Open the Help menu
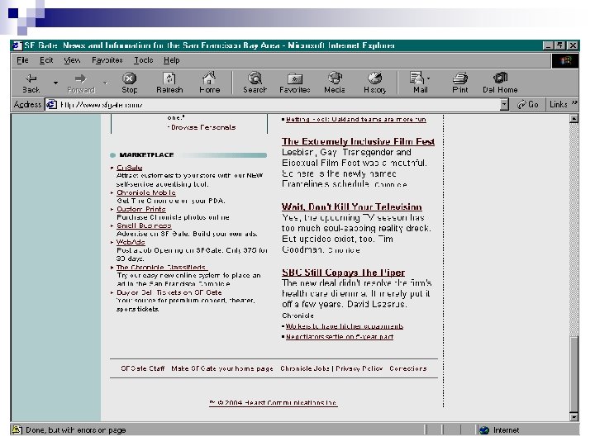Image resolution: width=595 pixels, height=446 pixels. tap(172, 60)
